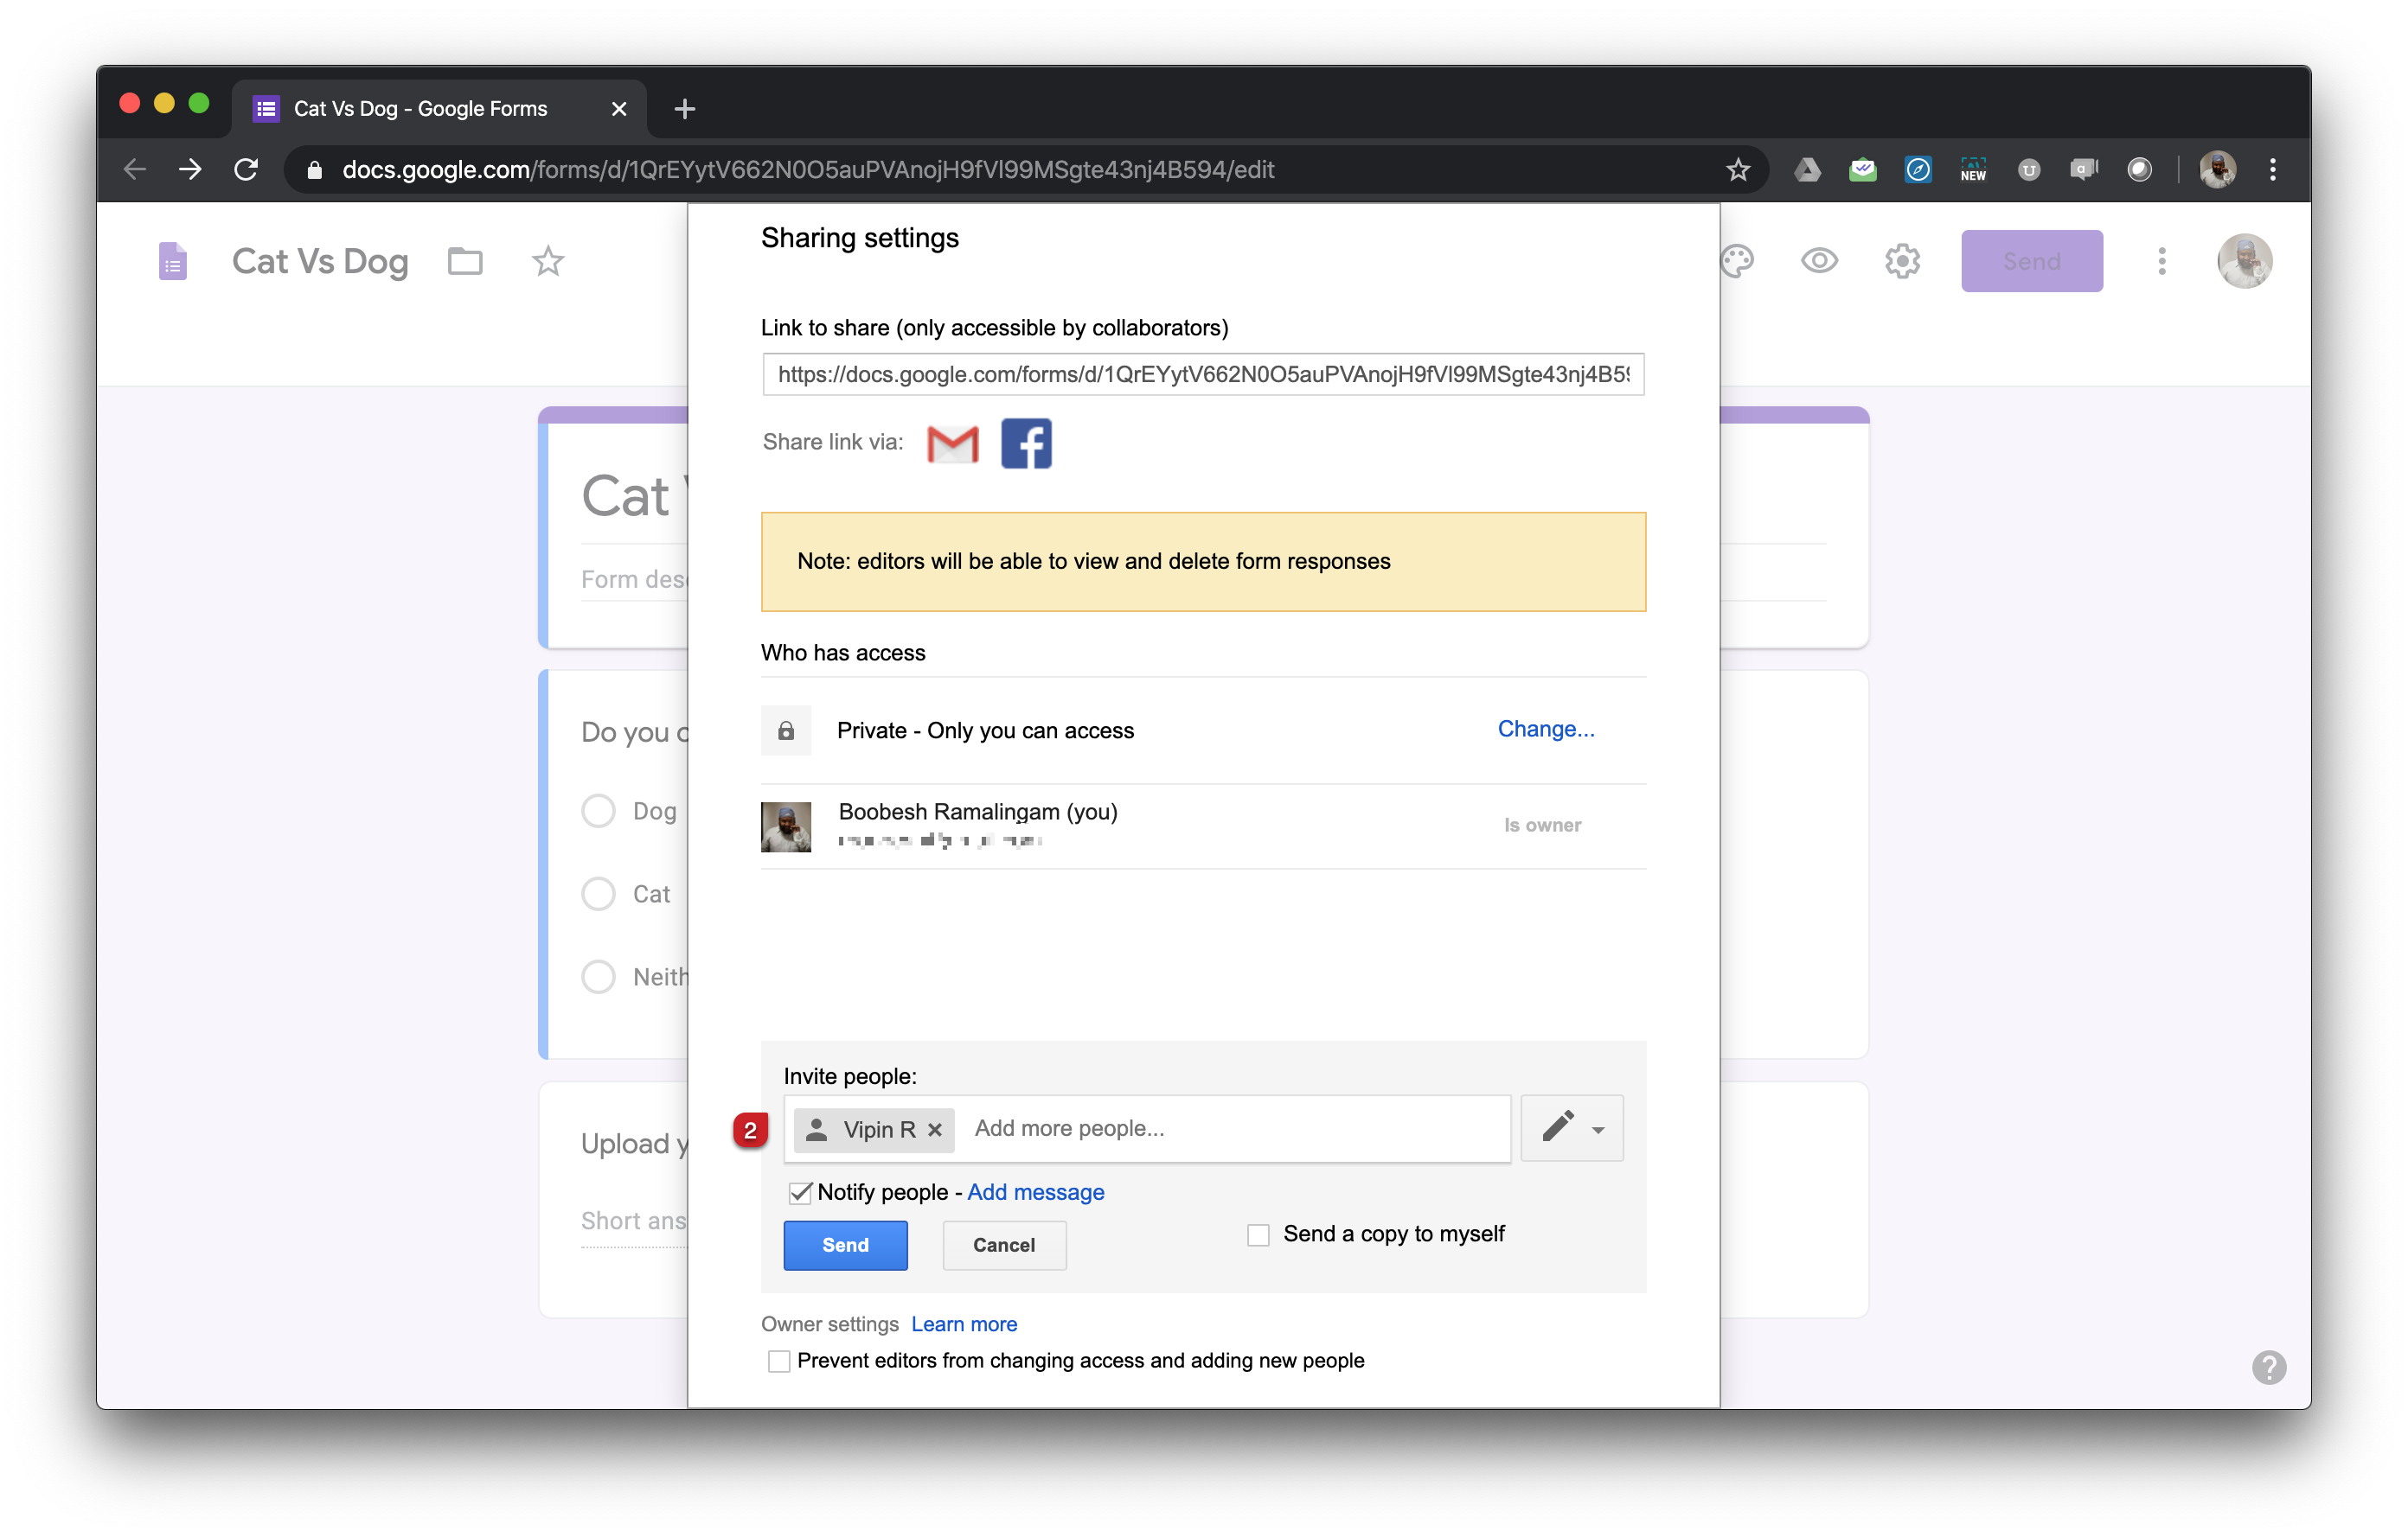Enable Send a copy to myself
The height and width of the screenshot is (1537, 2408).
pos(1258,1234)
